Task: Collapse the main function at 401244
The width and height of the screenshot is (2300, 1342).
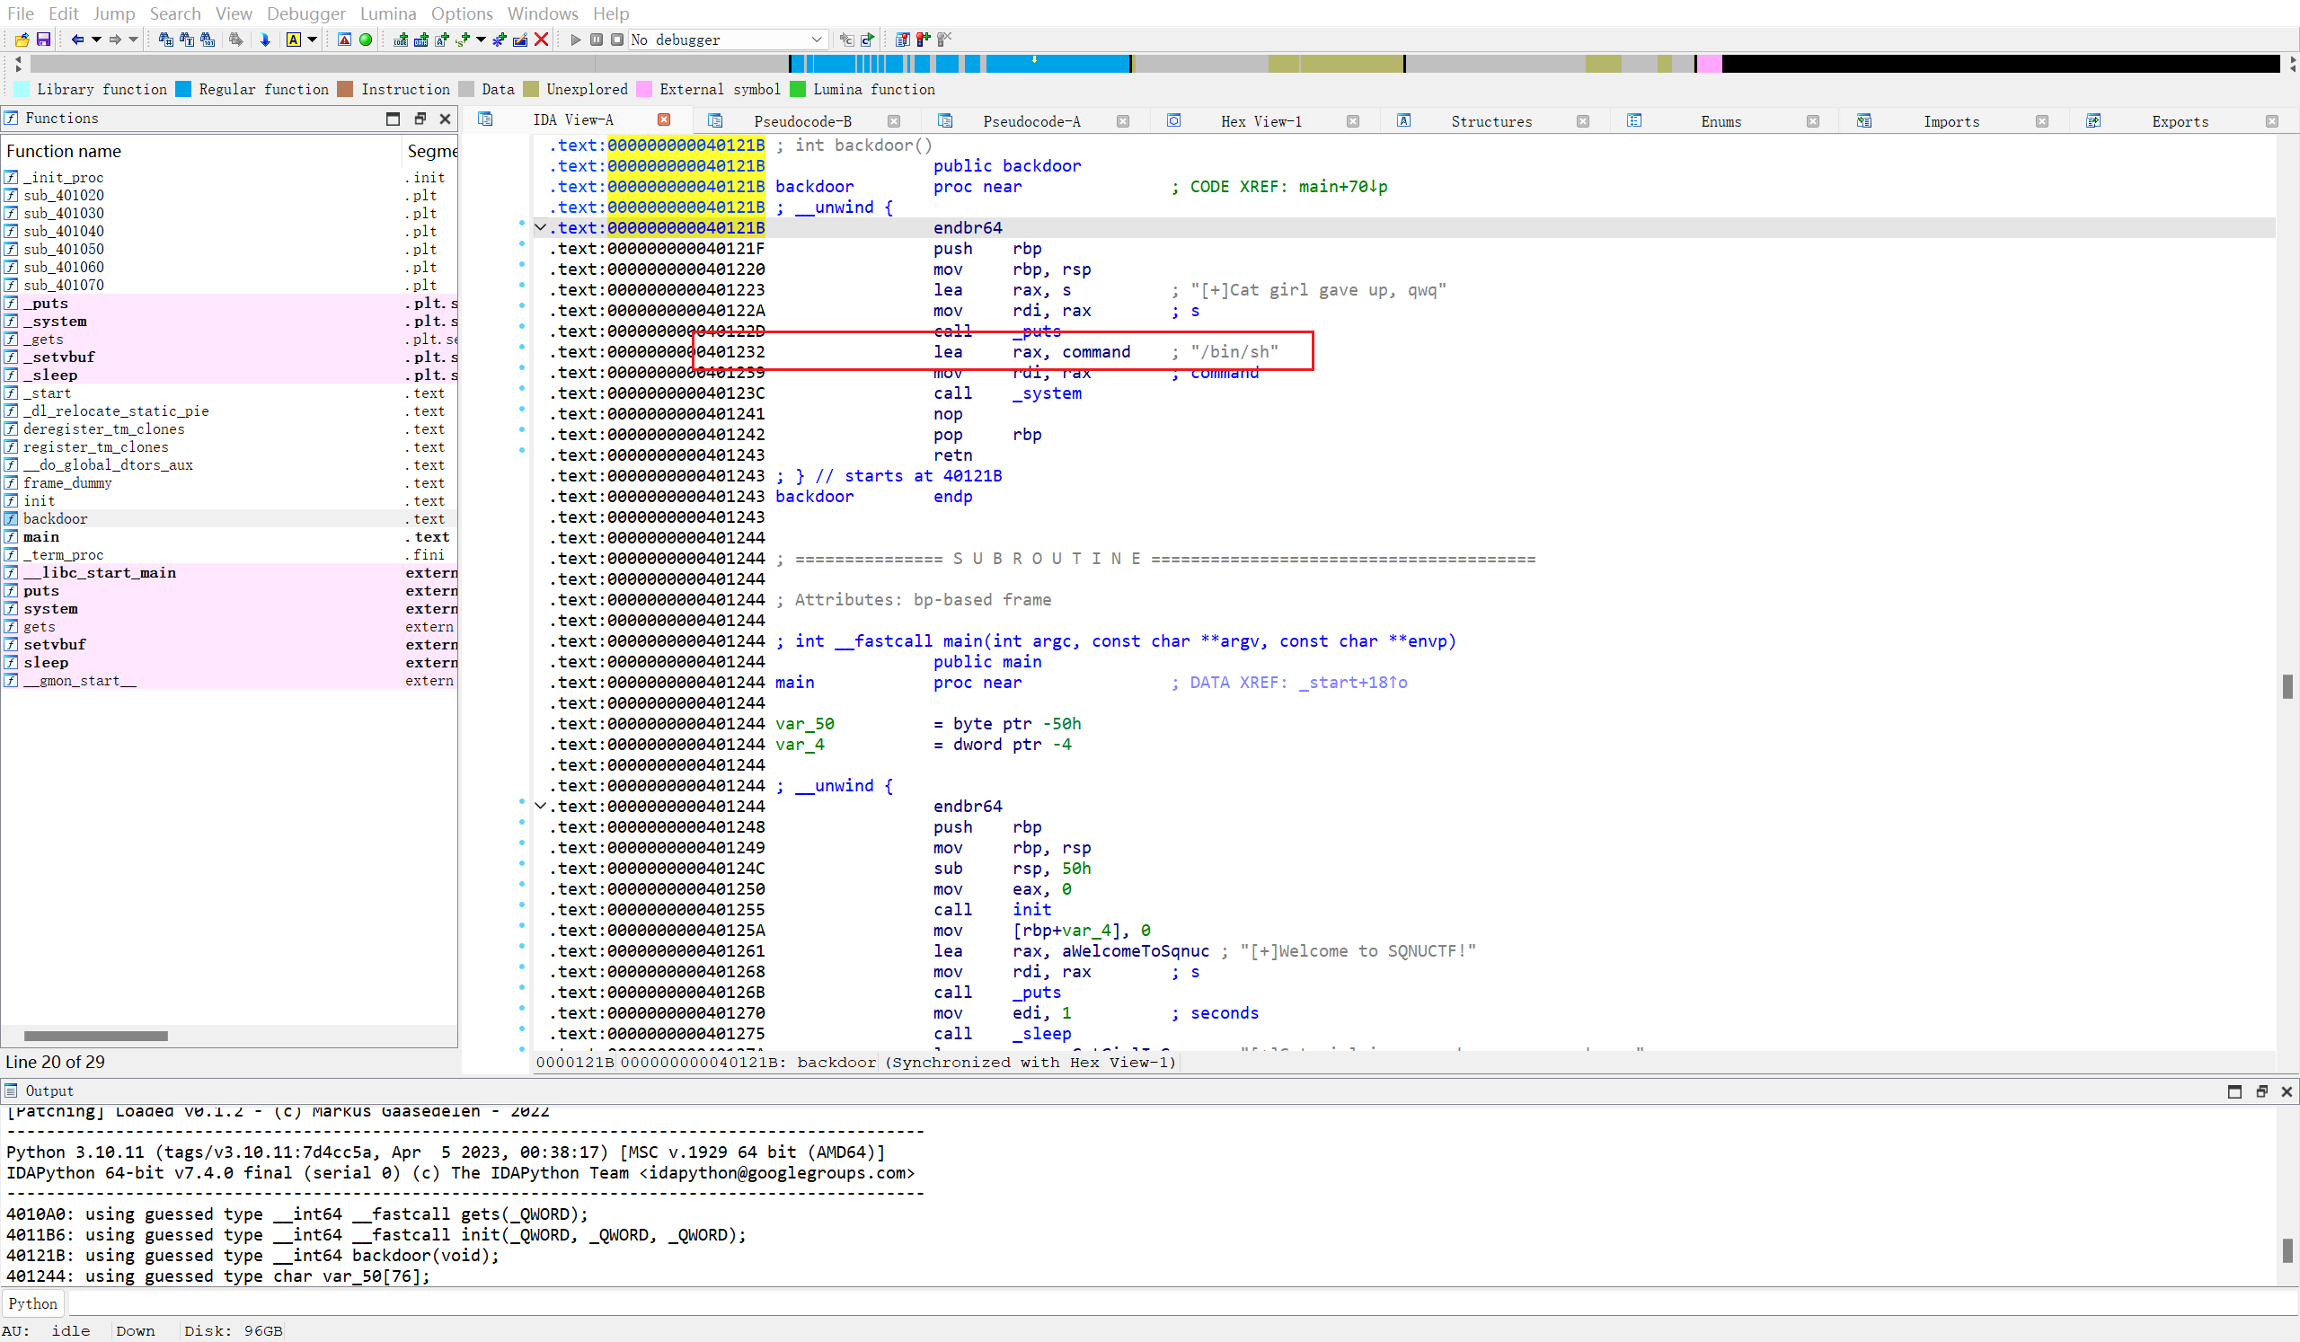Action: coord(540,807)
